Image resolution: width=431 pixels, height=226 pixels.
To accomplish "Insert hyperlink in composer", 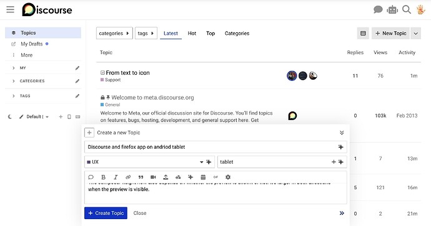I will (x=128, y=177).
